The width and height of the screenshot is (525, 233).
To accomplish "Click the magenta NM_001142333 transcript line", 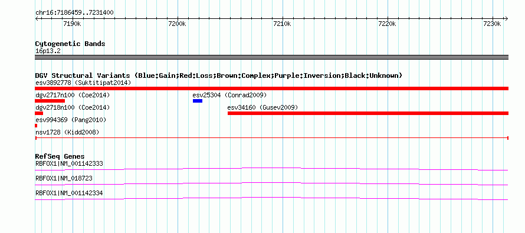I will coord(271,169).
